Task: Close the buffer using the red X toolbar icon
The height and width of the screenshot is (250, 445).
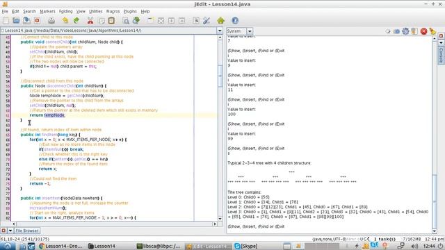Action: click(37, 20)
